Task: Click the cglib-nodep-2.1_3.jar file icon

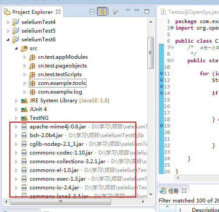Action: pyautogui.click(x=24, y=144)
